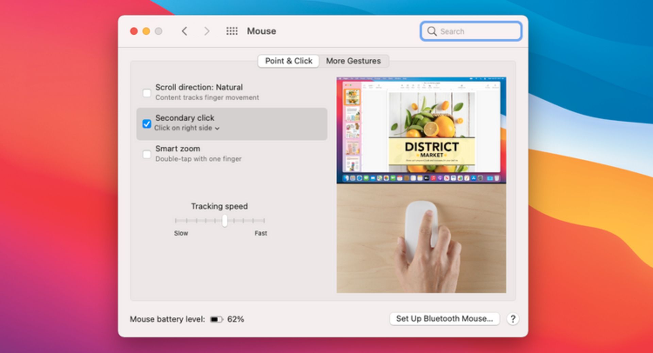This screenshot has width=653, height=353.
Task: Turn on the Smart zoom checkbox
Action: tap(147, 154)
